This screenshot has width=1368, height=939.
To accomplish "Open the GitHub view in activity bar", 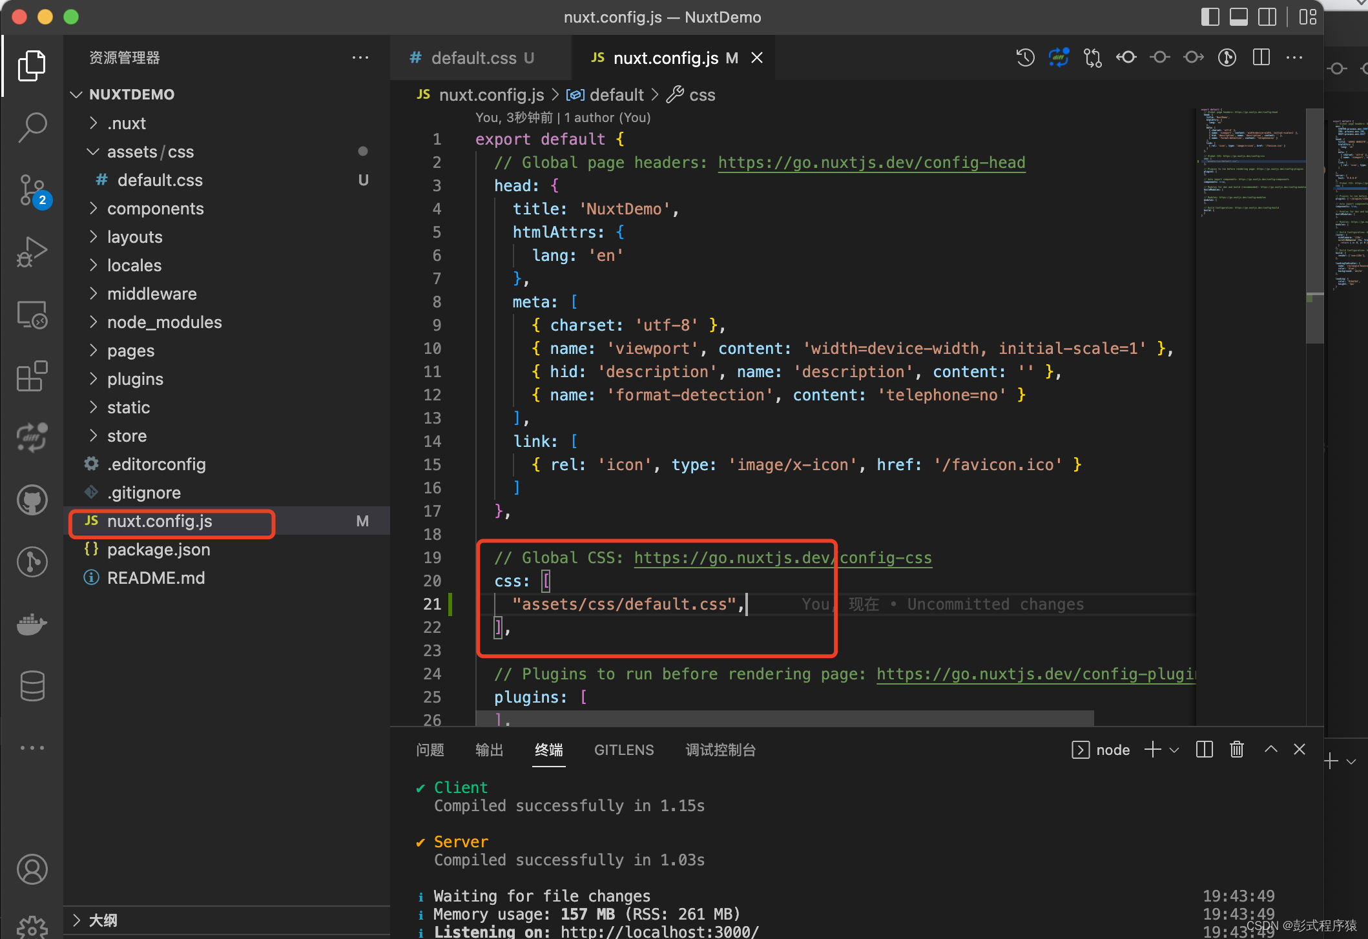I will click(x=32, y=500).
